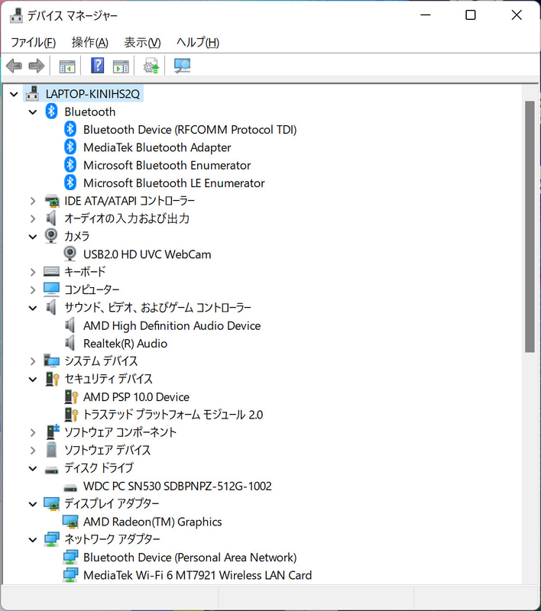541x611 pixels.
Task: Minimize the デバイス マネージャー window
Action: tap(426, 15)
